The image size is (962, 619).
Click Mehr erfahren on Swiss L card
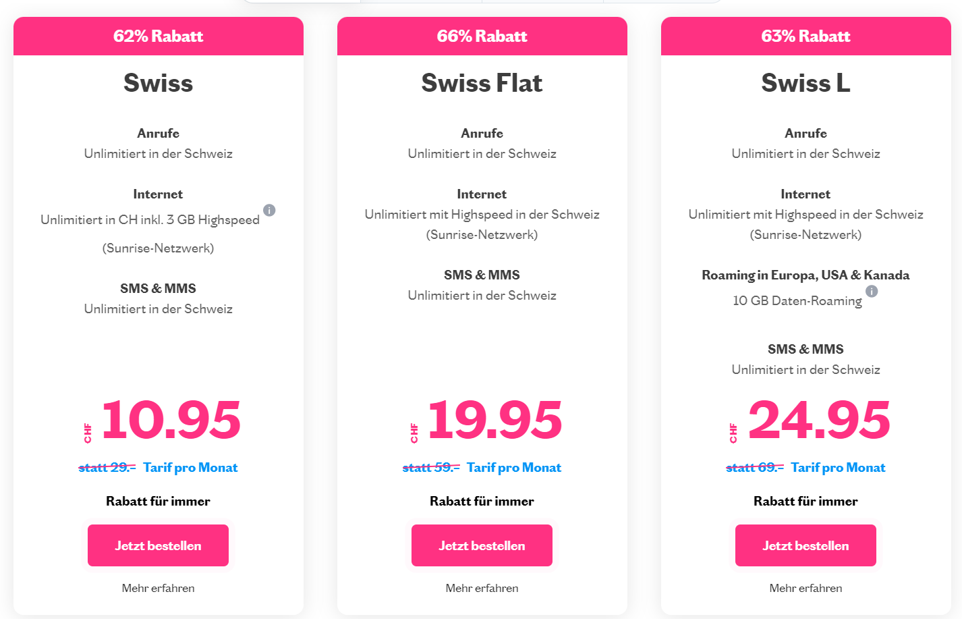pyautogui.click(x=805, y=588)
